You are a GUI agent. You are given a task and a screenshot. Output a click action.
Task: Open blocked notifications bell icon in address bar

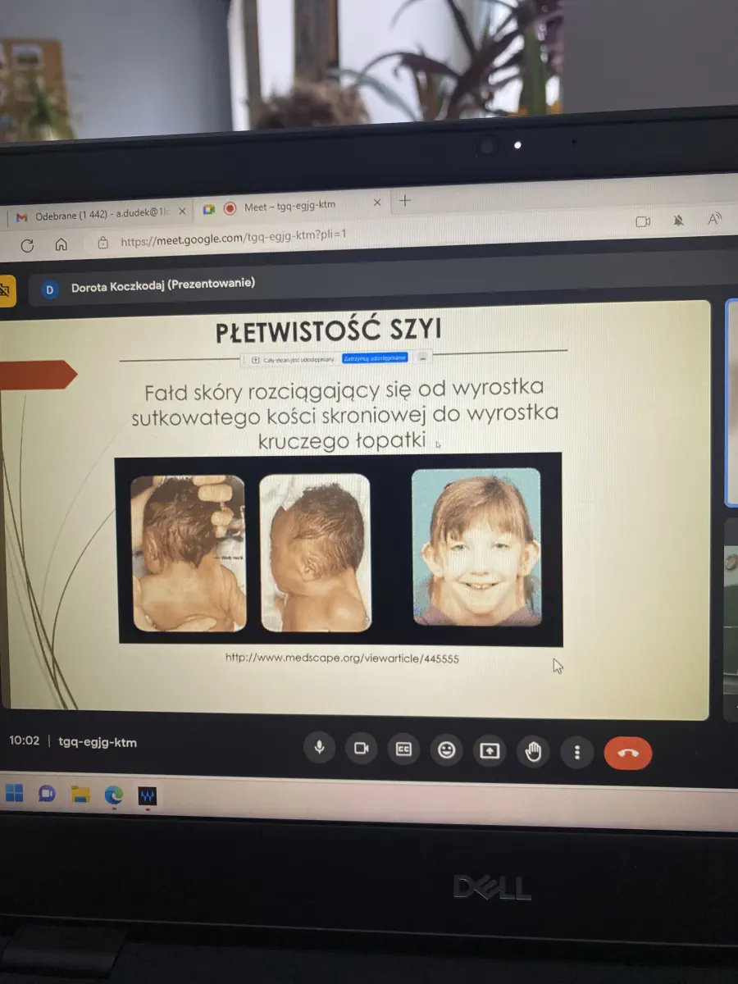(x=679, y=221)
